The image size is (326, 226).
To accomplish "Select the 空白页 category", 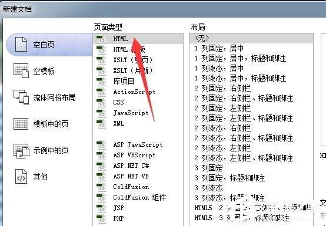I will click(49, 45).
